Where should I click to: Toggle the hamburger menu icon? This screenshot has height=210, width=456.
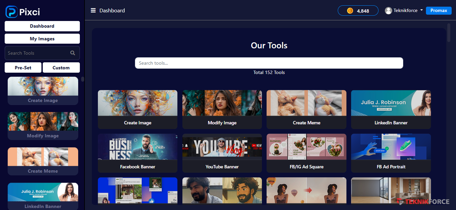click(x=93, y=10)
